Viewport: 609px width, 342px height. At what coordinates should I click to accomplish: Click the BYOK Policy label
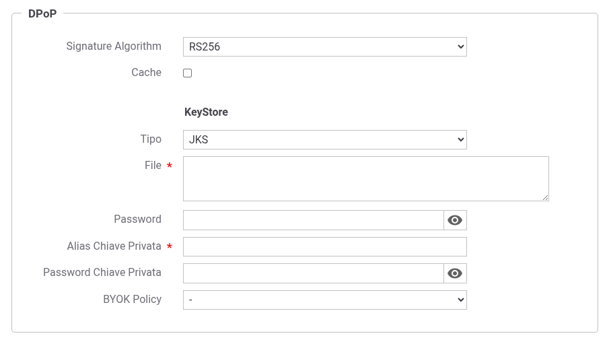[132, 300]
